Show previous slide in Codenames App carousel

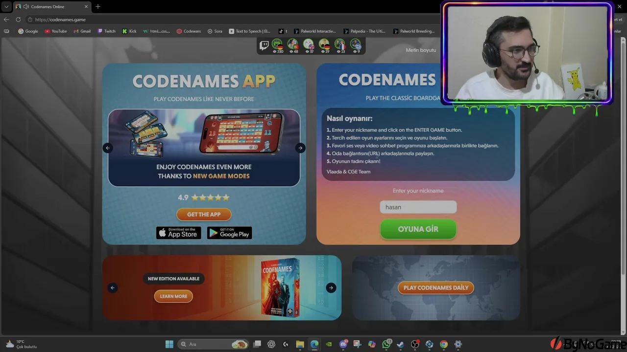tap(108, 148)
